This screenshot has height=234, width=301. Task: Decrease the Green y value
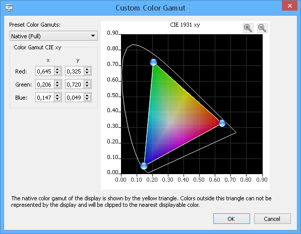[x=87, y=86]
